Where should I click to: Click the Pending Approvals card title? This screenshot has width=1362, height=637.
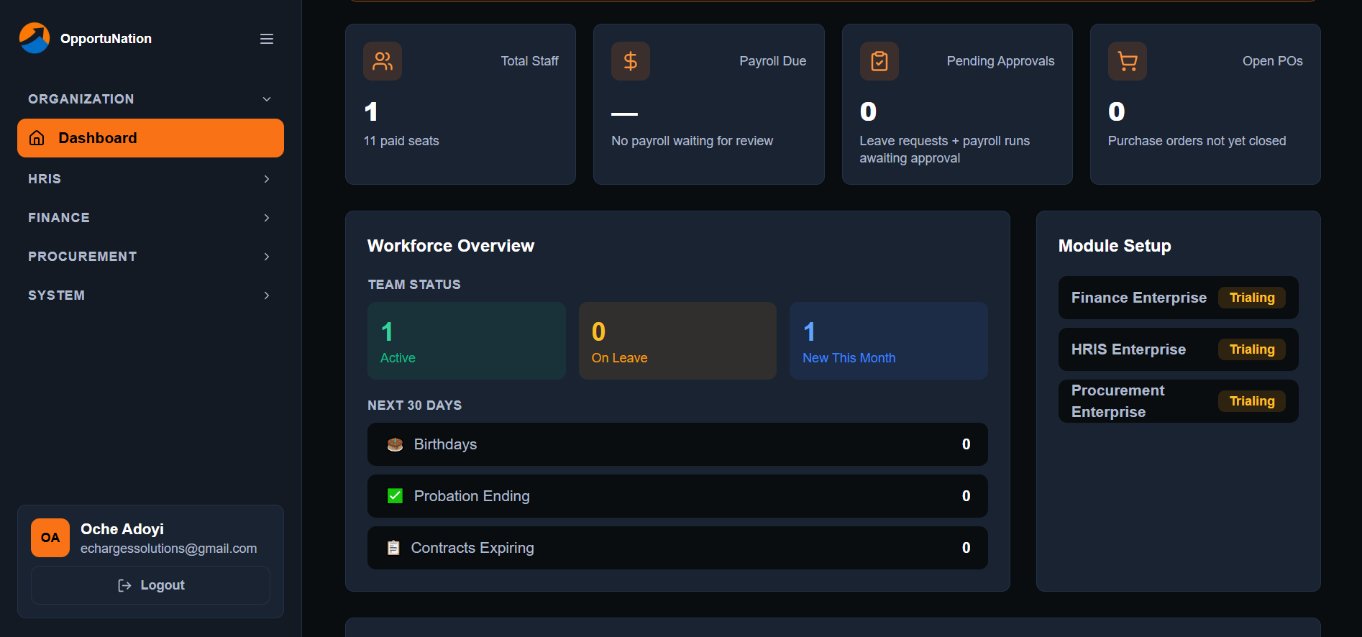1000,61
